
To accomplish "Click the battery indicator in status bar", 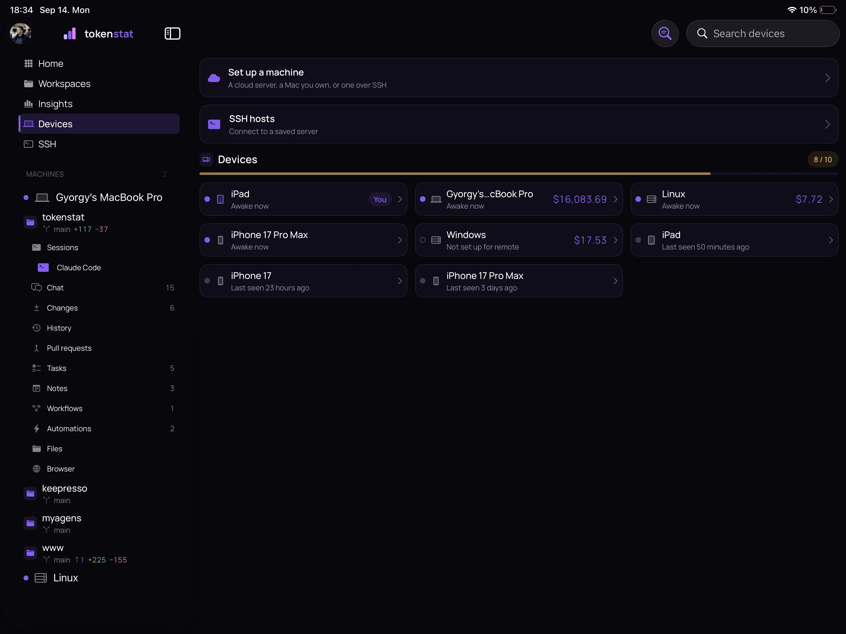I will coord(828,10).
